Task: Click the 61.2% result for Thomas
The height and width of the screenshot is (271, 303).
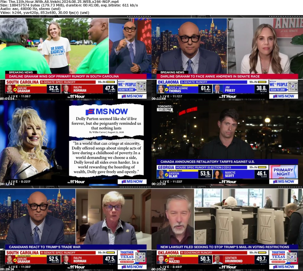Action: click(x=206, y=88)
